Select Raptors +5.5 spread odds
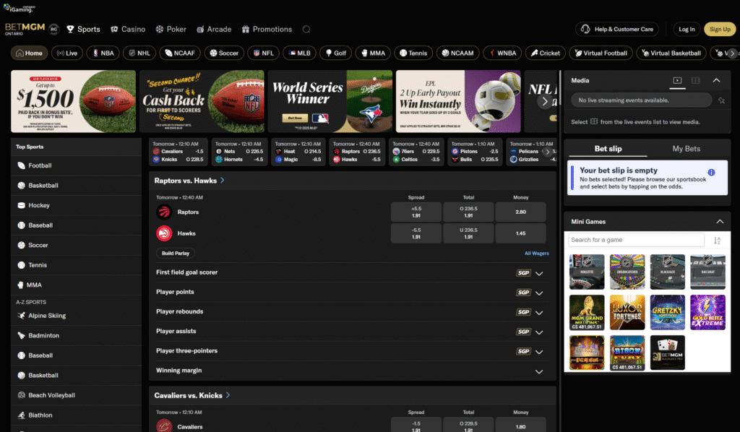 pos(416,212)
